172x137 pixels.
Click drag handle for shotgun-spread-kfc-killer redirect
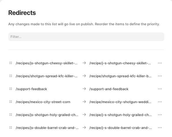tap(11, 76)
